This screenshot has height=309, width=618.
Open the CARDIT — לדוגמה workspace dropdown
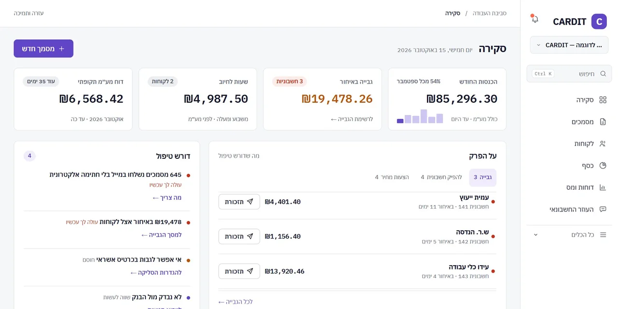(569, 45)
